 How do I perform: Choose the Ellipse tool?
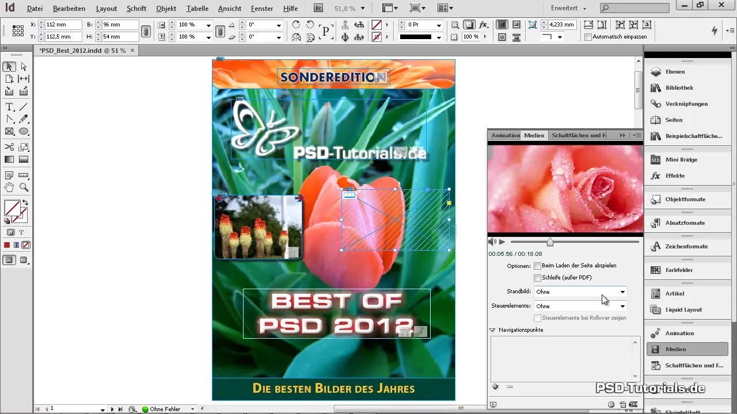24,131
